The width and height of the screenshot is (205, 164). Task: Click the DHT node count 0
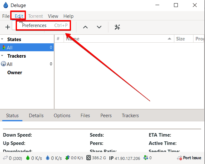tap(150, 158)
